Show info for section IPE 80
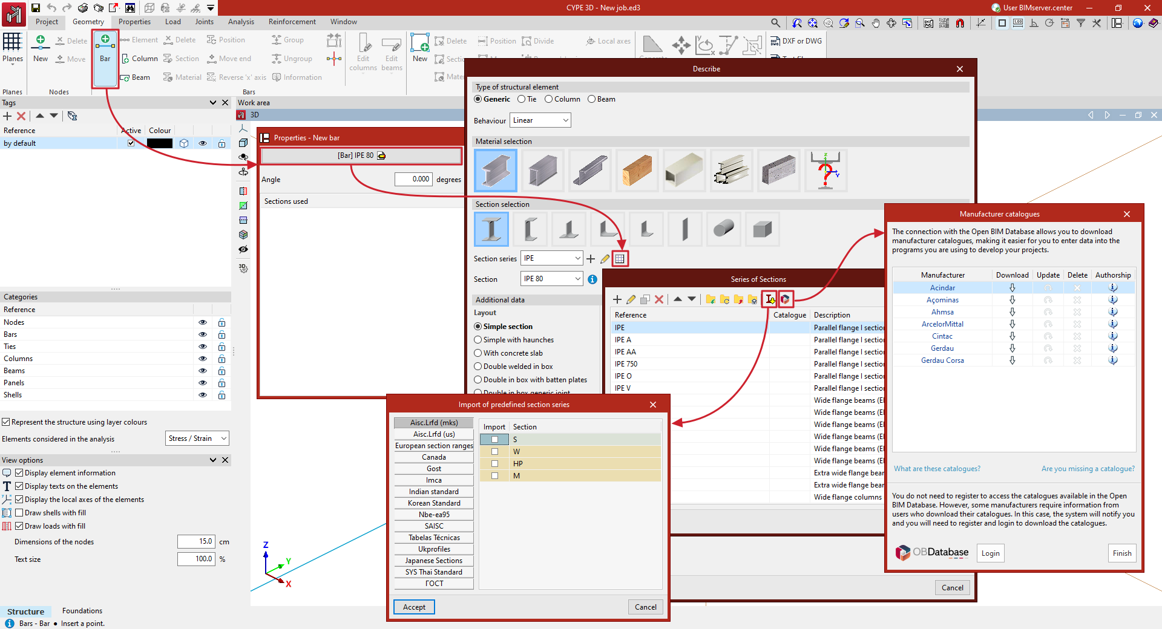The height and width of the screenshot is (629, 1162). (x=592, y=279)
